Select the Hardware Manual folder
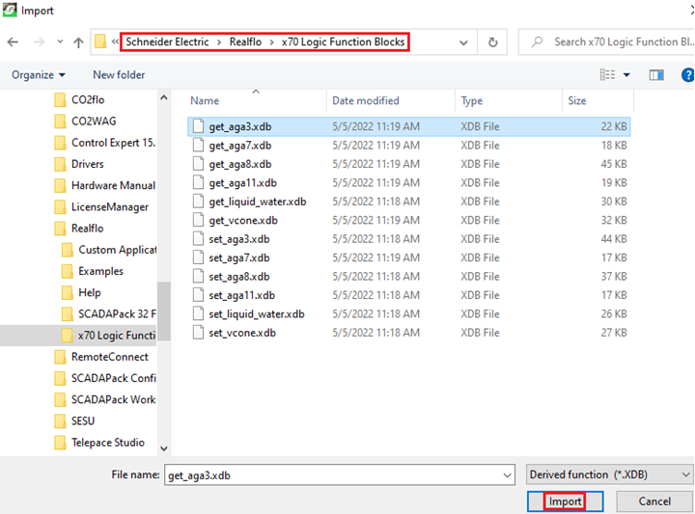This screenshot has width=695, height=514. tap(104, 185)
